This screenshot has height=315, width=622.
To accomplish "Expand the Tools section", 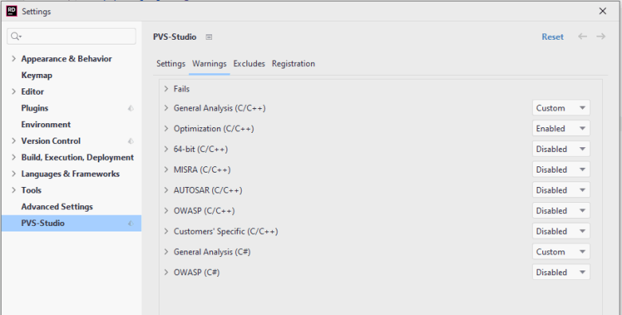I will coord(14,190).
